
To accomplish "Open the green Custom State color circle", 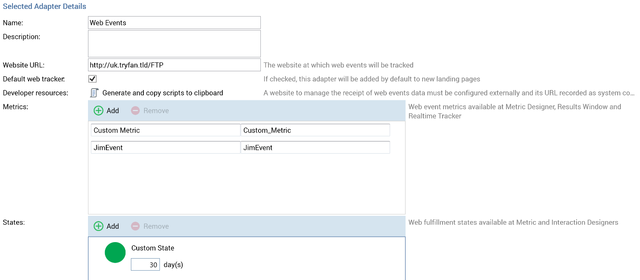I will tap(115, 252).
